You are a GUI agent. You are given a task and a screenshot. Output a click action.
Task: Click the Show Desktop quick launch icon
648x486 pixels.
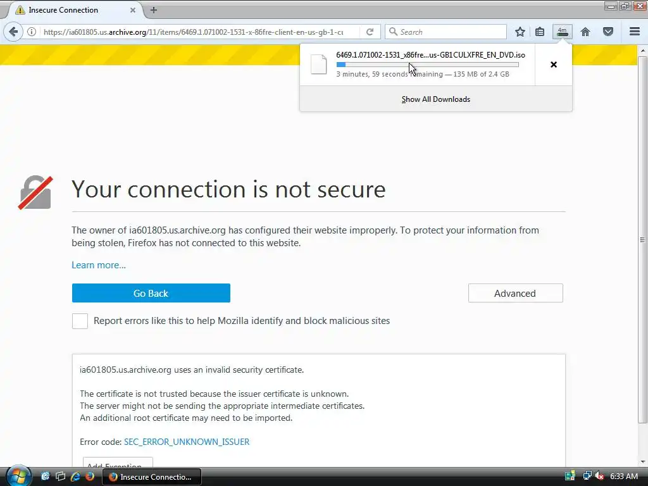(45, 477)
